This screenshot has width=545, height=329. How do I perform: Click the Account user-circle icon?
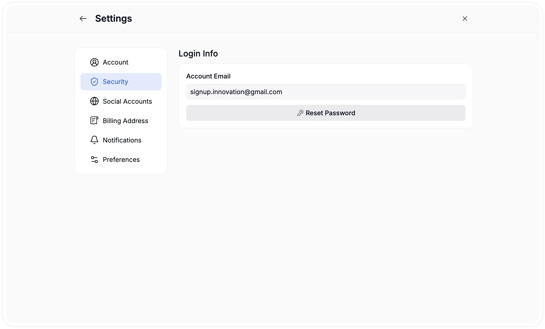pos(94,62)
